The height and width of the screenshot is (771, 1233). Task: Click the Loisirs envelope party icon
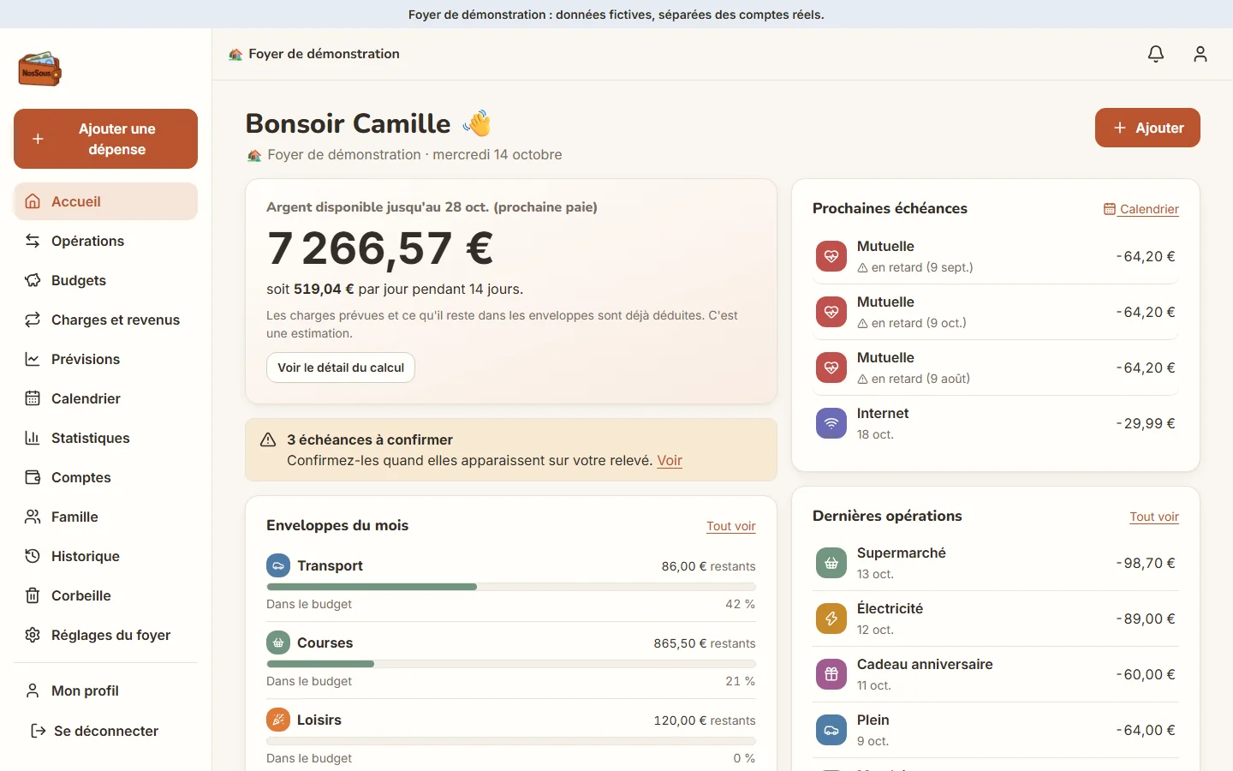[x=278, y=720]
